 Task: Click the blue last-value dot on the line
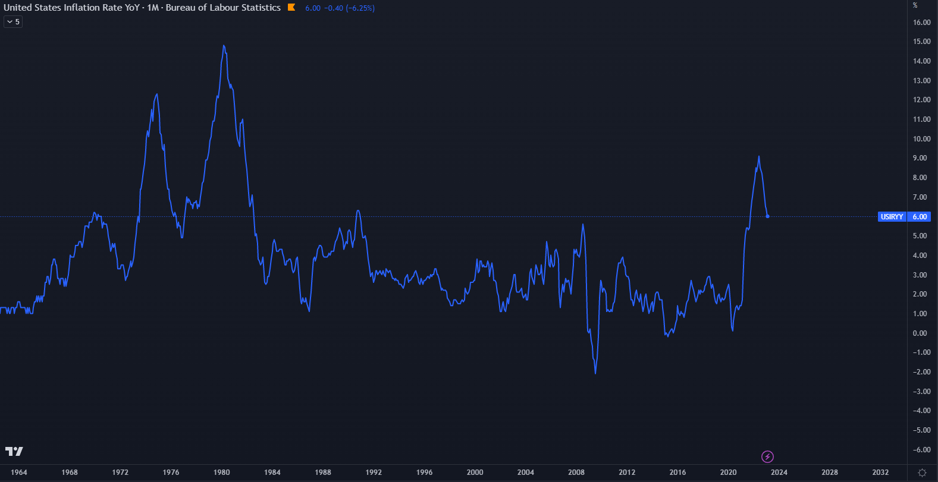point(767,216)
